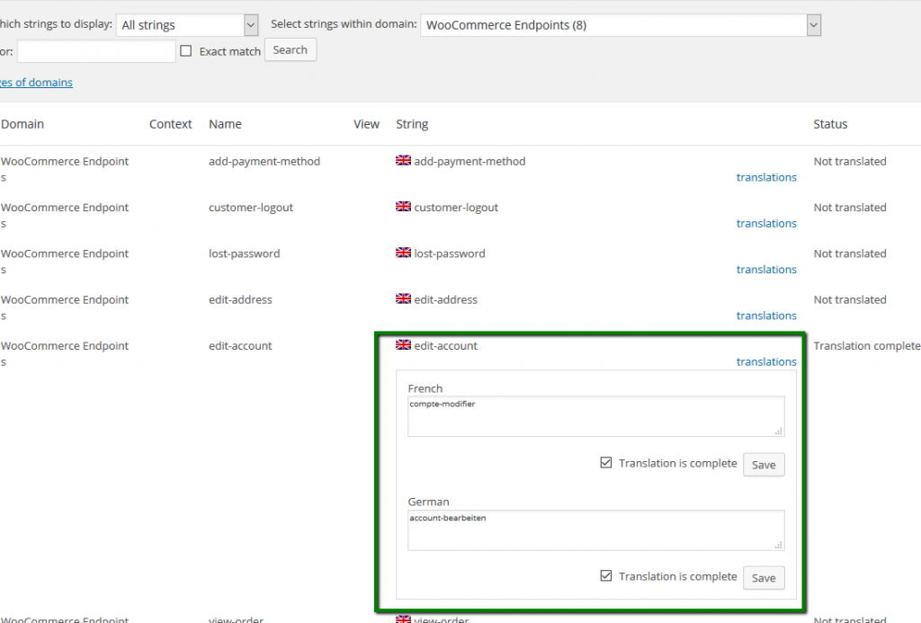The width and height of the screenshot is (921, 623).
Task: Open the WooCommerce Endpoints (8) domain dropdown
Action: (621, 25)
